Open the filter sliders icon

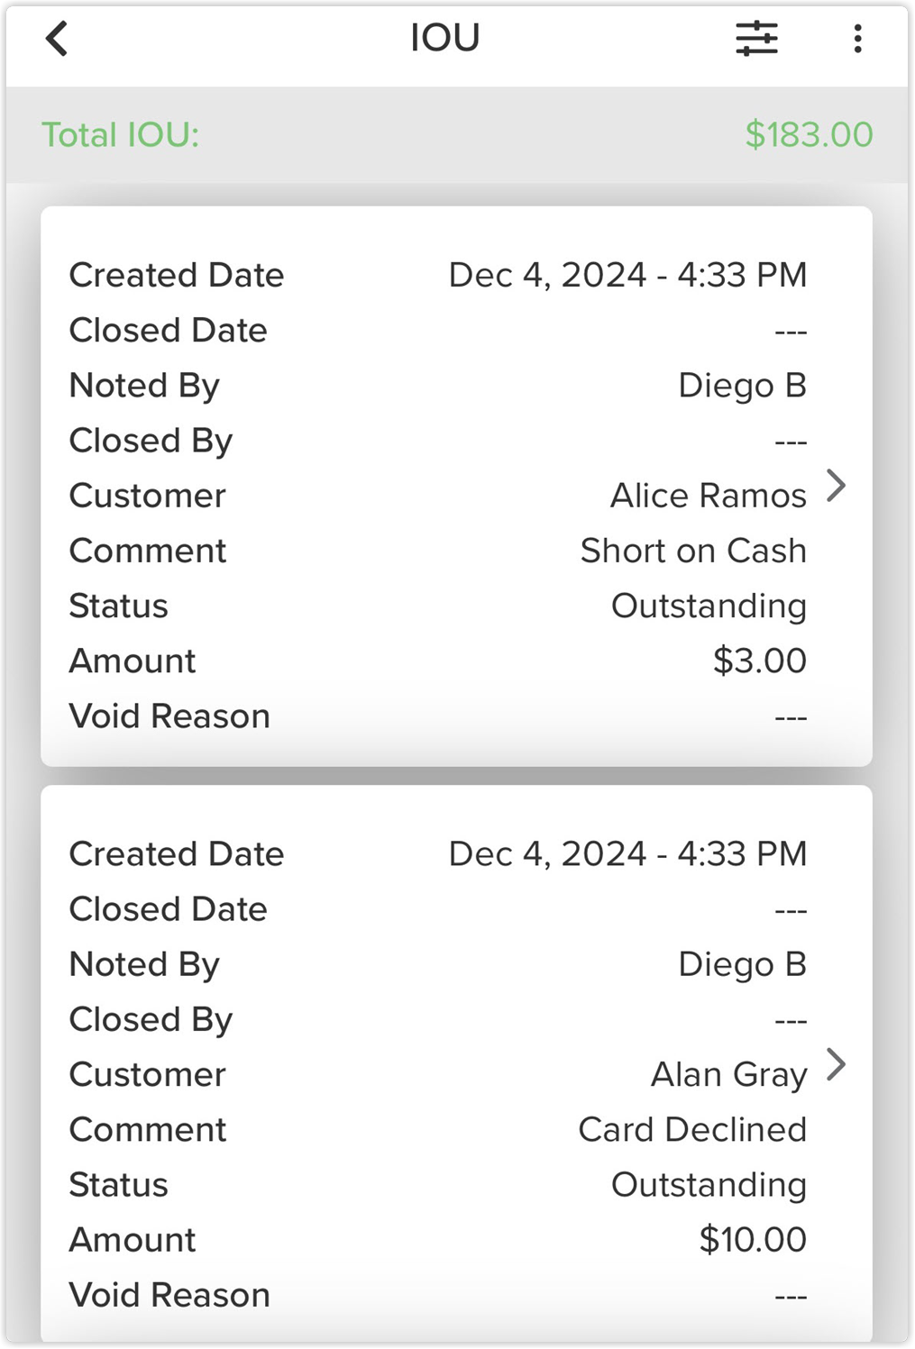pyautogui.click(x=756, y=39)
